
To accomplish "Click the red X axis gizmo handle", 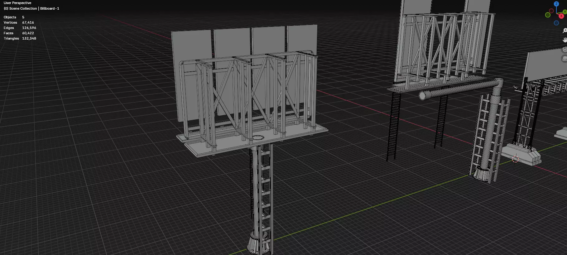I will (561, 16).
